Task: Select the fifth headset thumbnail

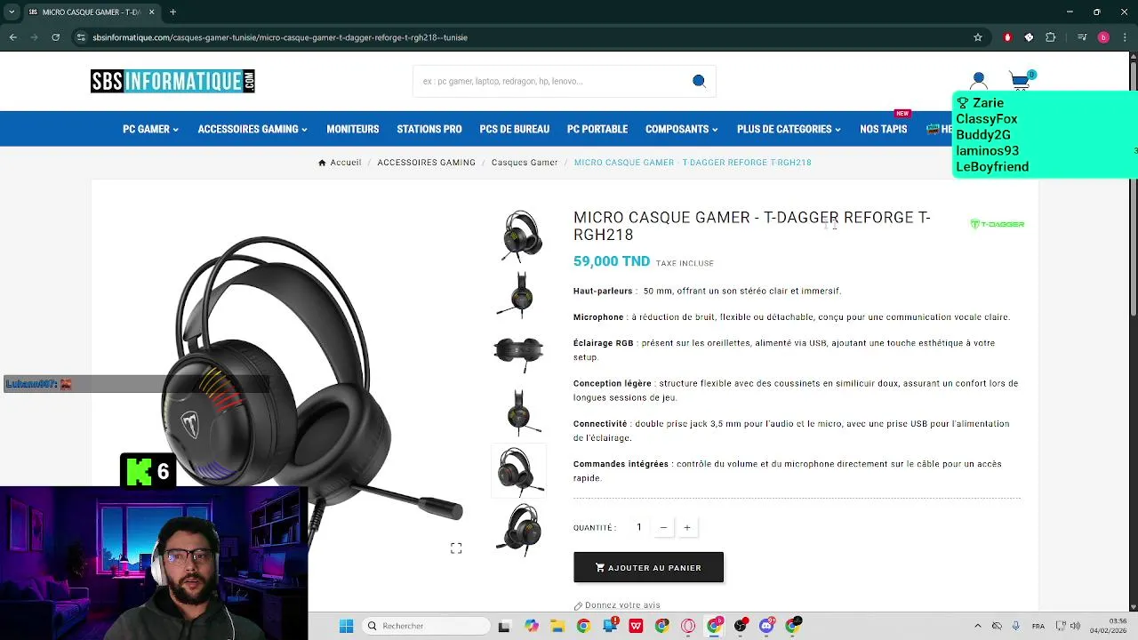Action: click(x=519, y=470)
